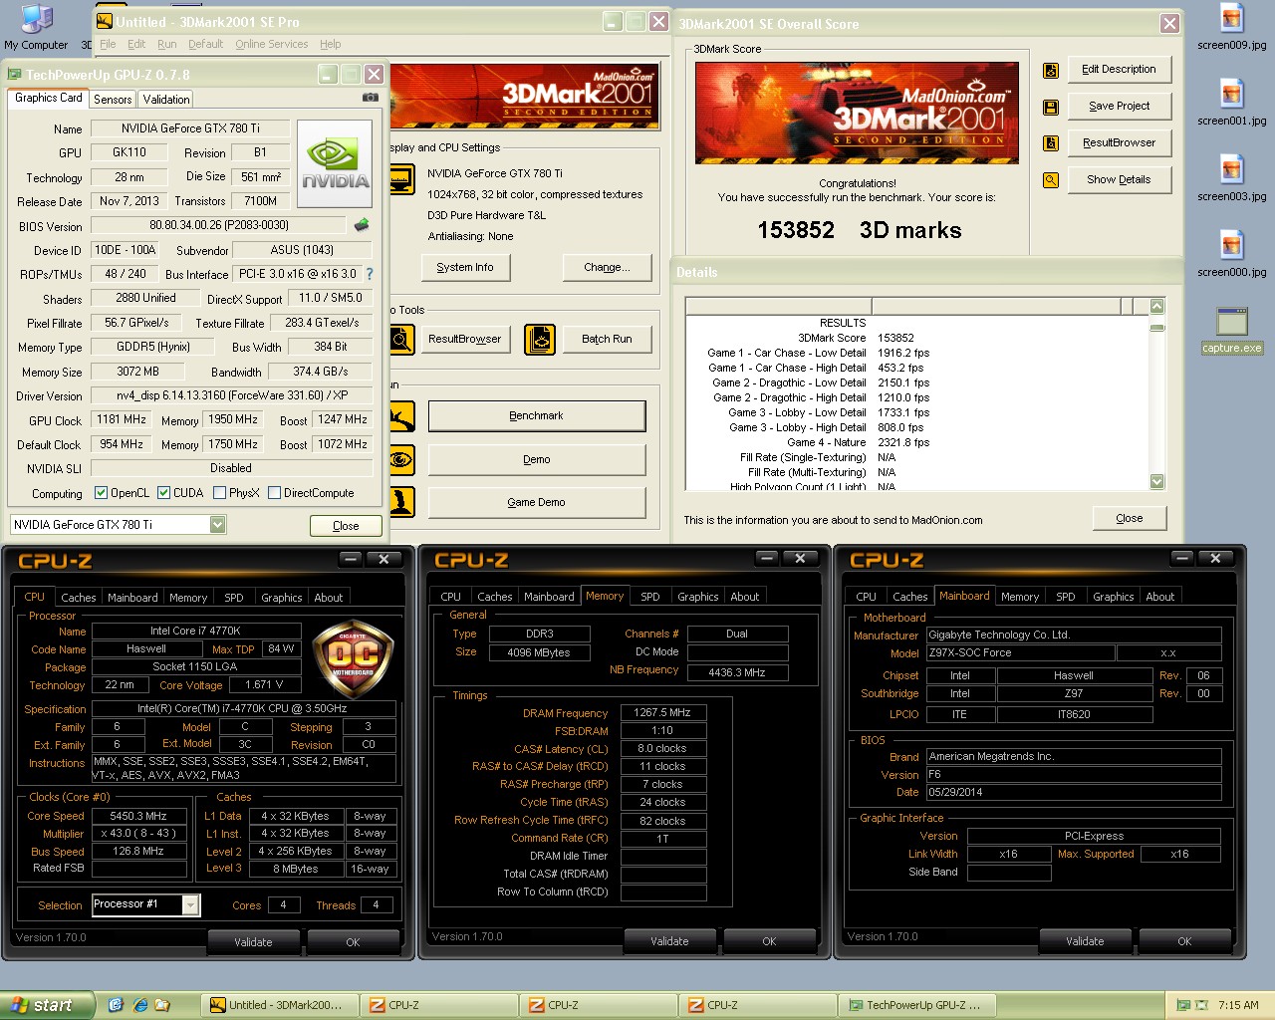The height and width of the screenshot is (1020, 1275).
Task: Click Internet Explorer quick launch icon
Action: click(x=139, y=1005)
